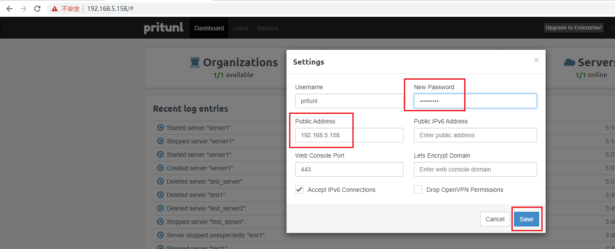
Task: Click the browser forward arrow
Action: 23,9
